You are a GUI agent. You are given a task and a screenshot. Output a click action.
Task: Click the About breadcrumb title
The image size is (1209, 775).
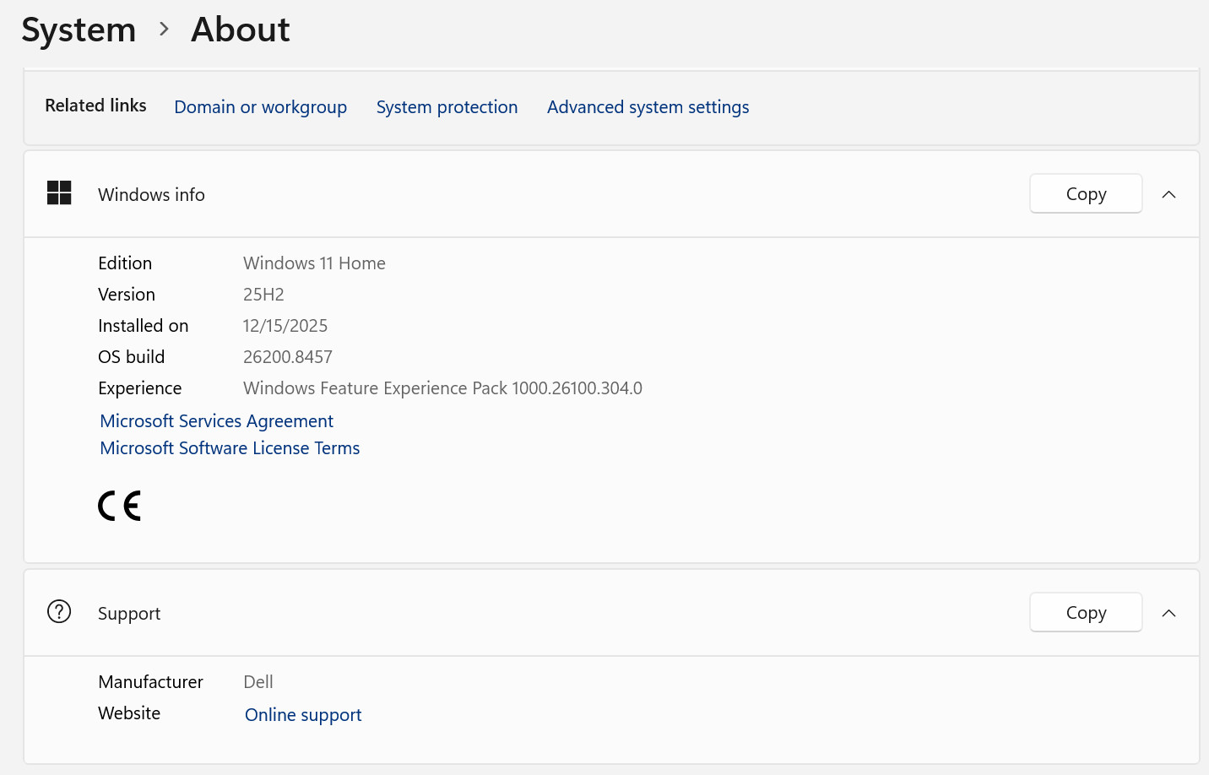[241, 30]
